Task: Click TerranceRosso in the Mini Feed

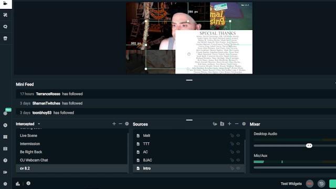Action: (48, 94)
